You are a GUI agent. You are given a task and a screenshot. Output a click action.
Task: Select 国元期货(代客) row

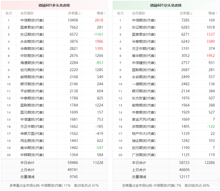(x=54, y=112)
